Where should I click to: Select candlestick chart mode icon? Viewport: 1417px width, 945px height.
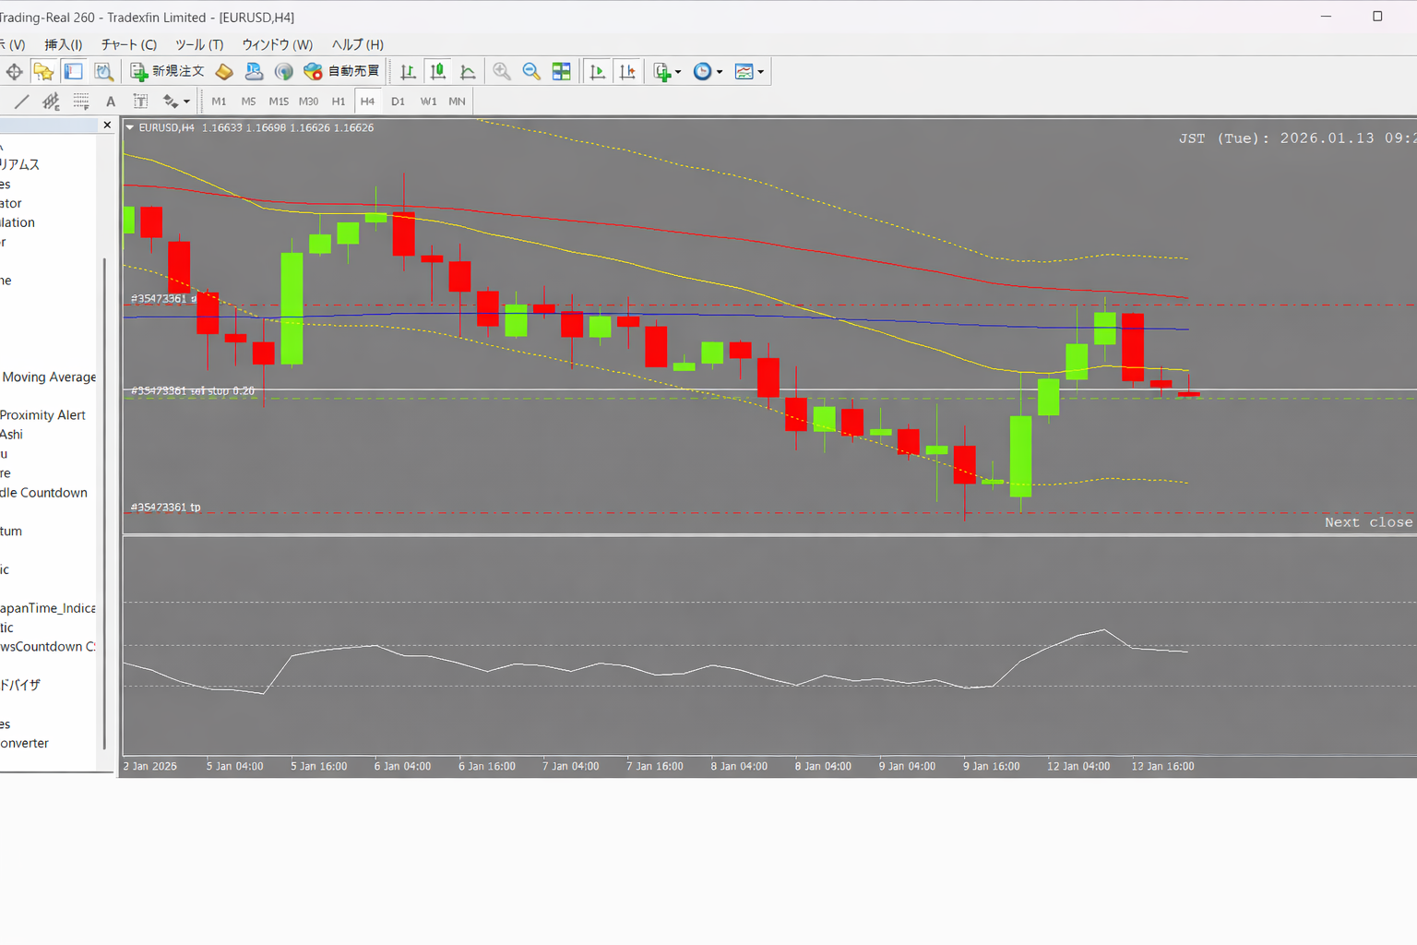[x=438, y=71]
